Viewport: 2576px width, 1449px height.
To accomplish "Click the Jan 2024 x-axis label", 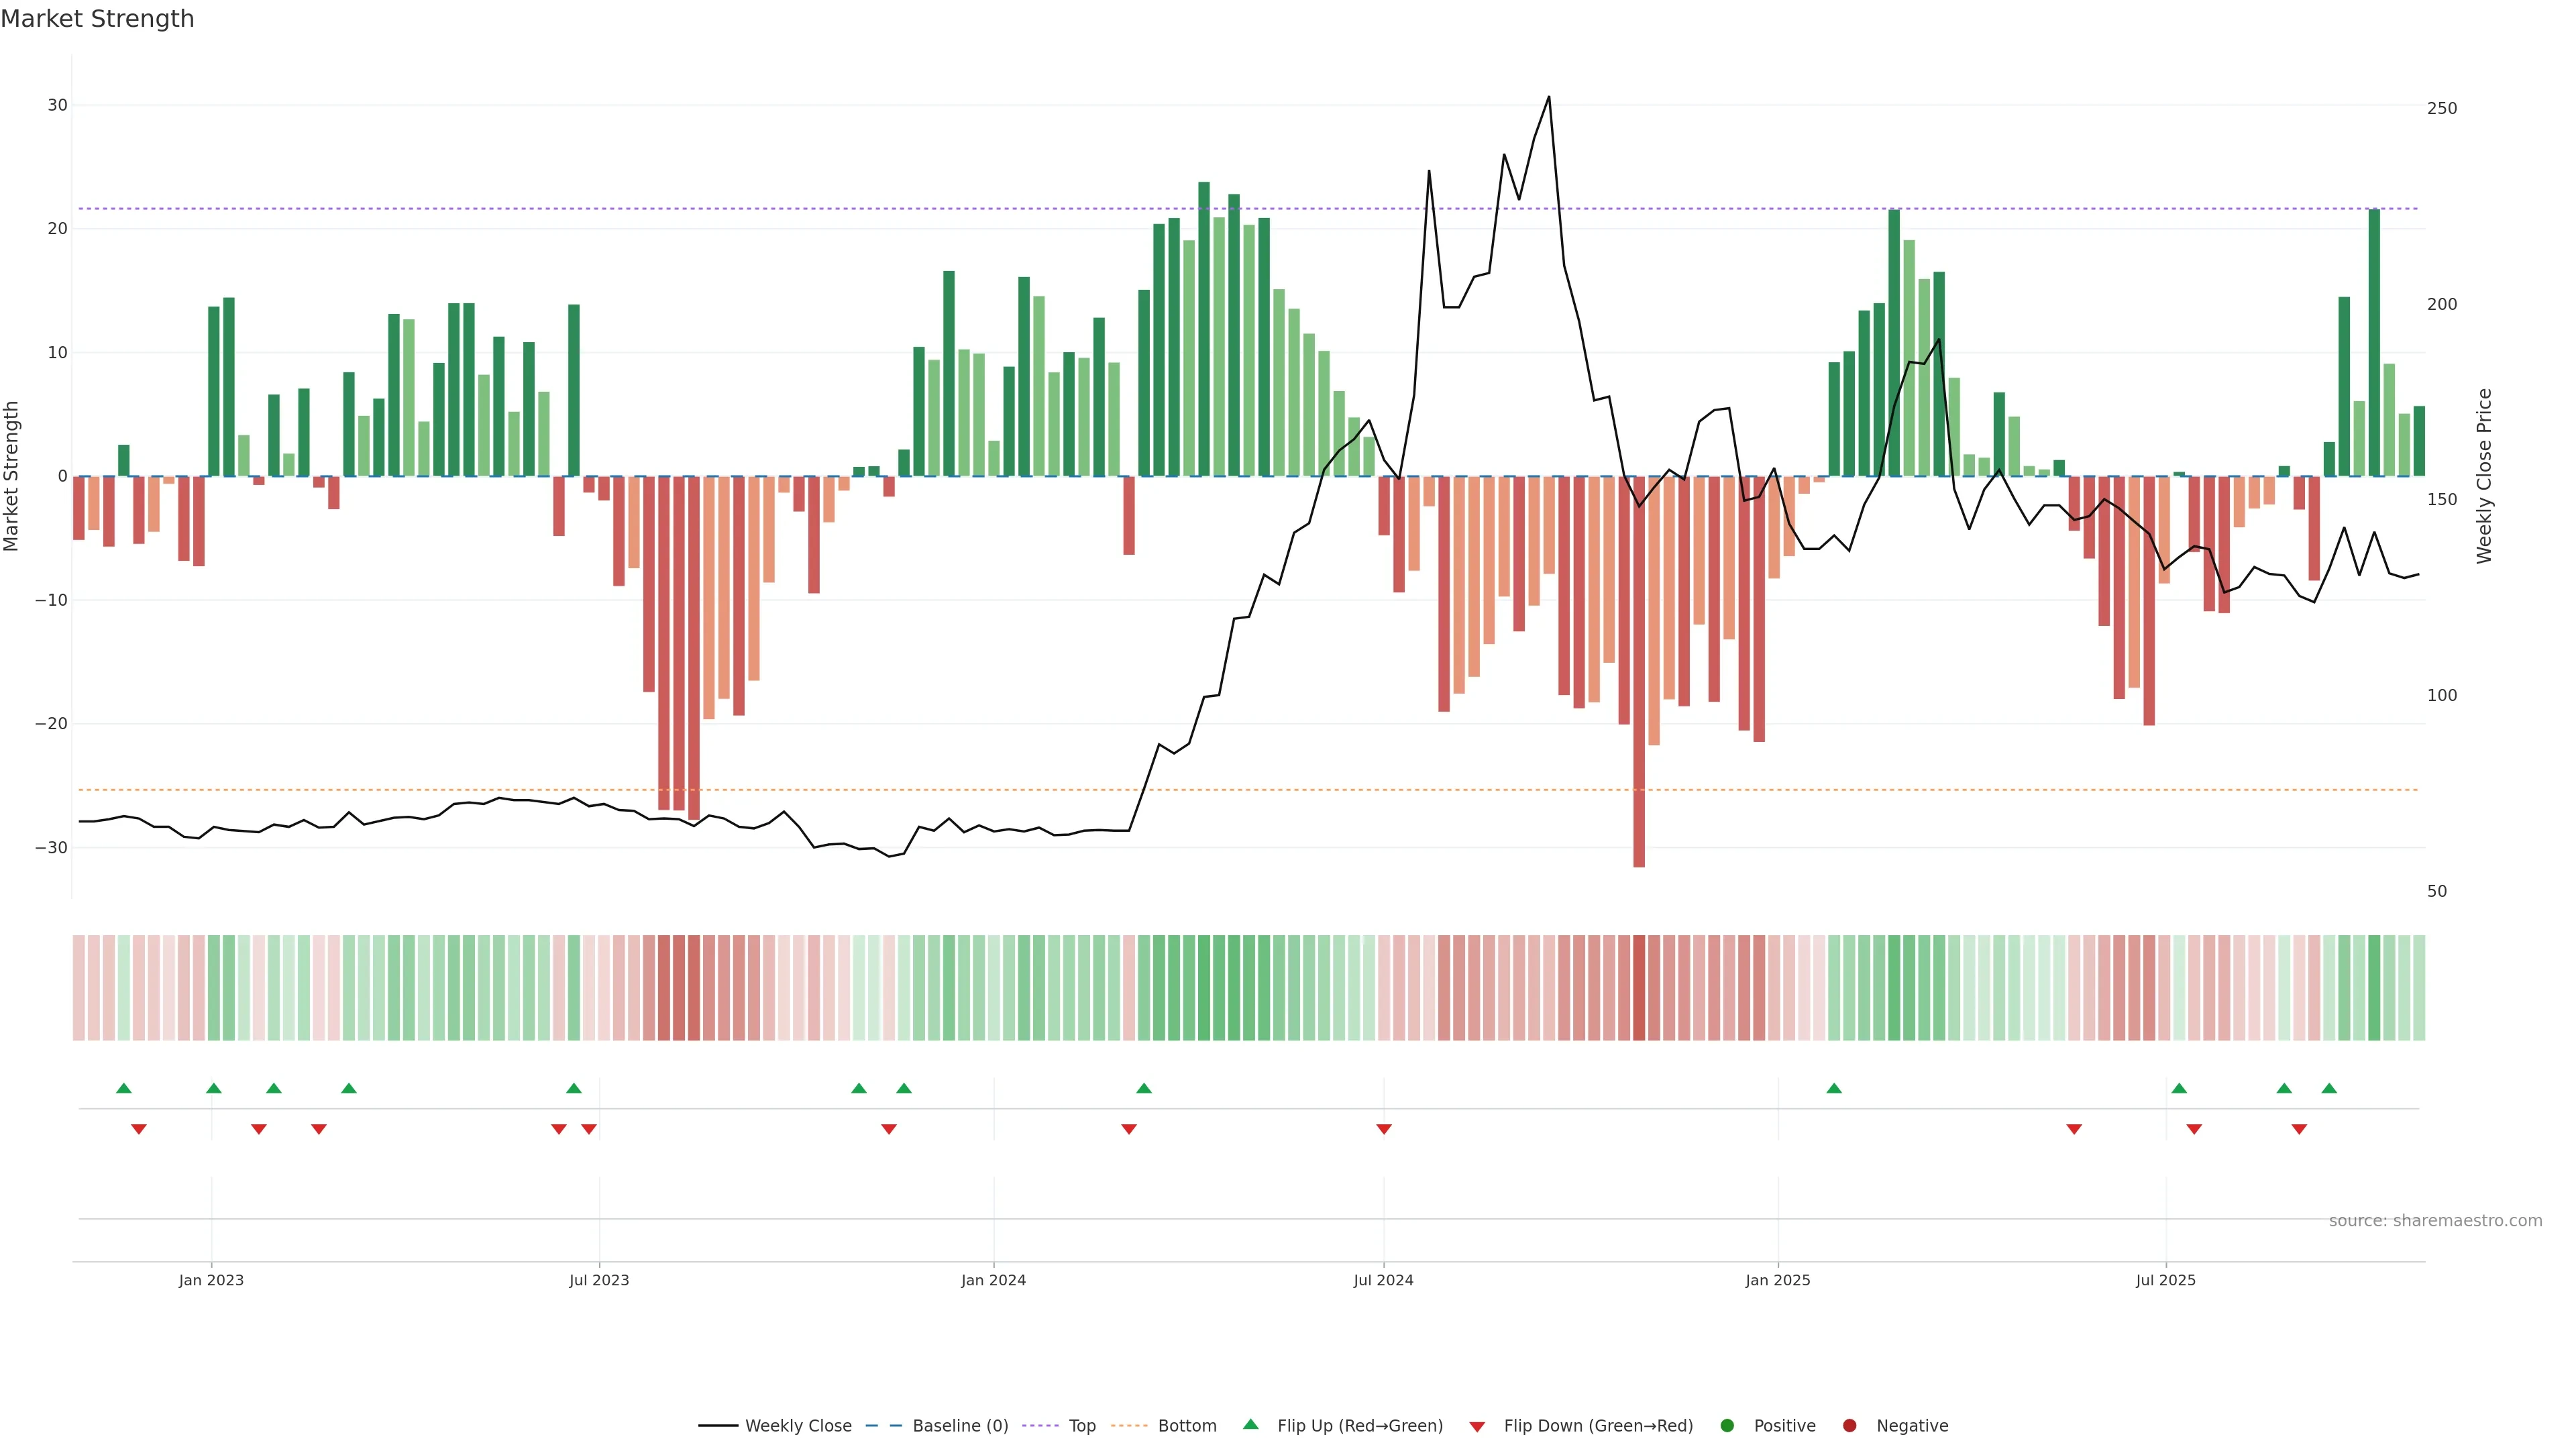I will coord(993,1280).
